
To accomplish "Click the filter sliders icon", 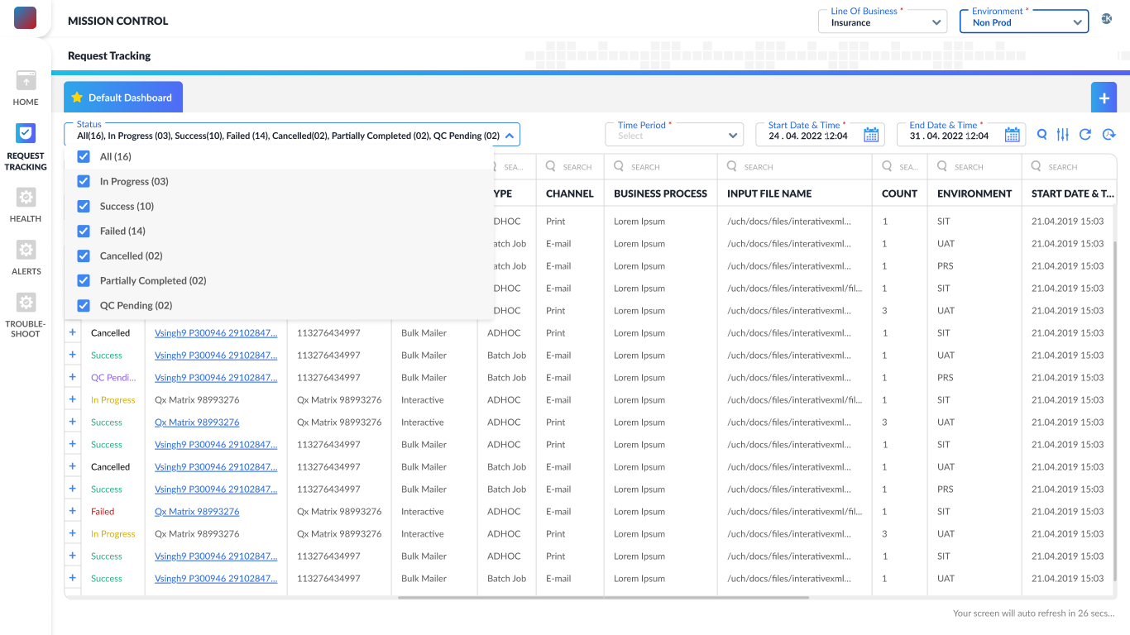I will (x=1063, y=135).
